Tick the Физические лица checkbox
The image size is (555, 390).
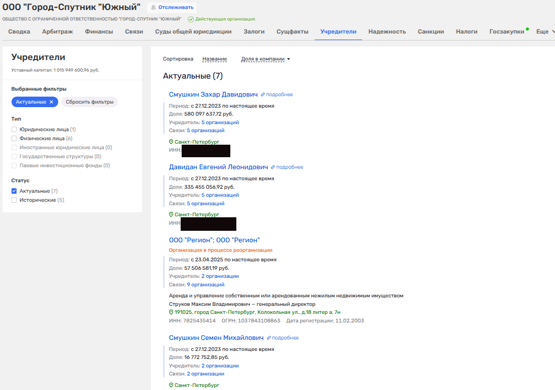point(14,139)
